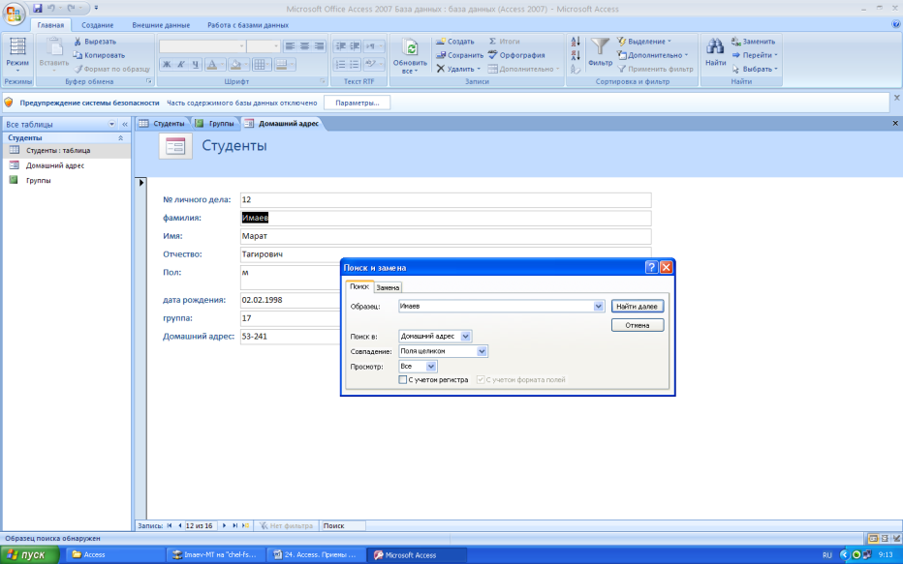Click the Office button logo
This screenshot has width=903, height=564.
click(14, 14)
